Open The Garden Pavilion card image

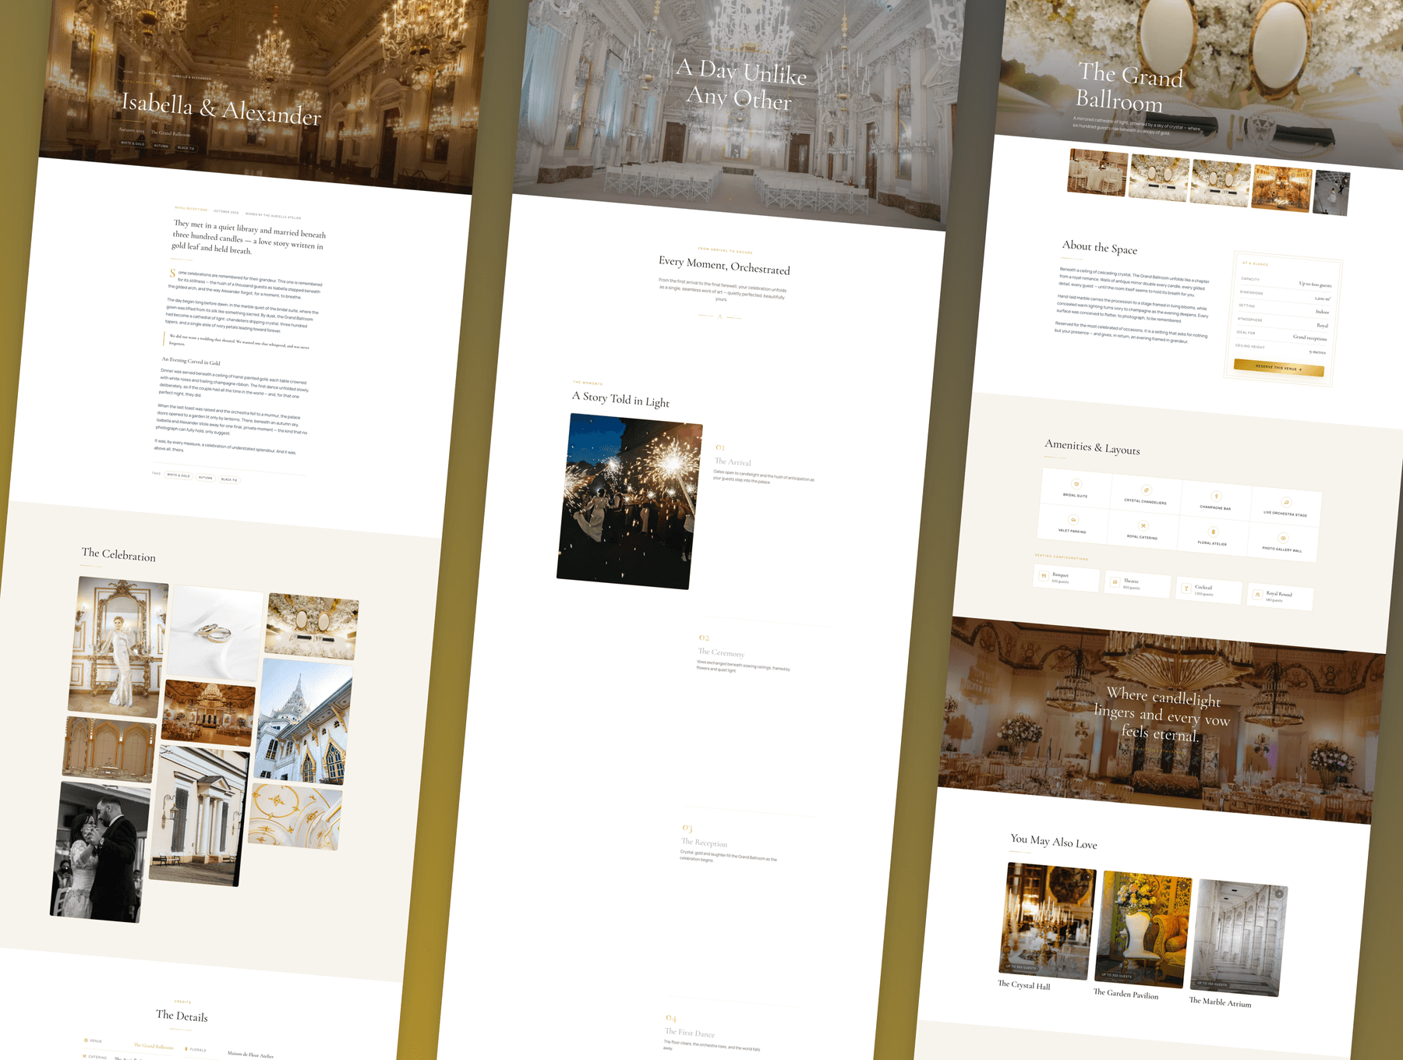(x=1144, y=930)
